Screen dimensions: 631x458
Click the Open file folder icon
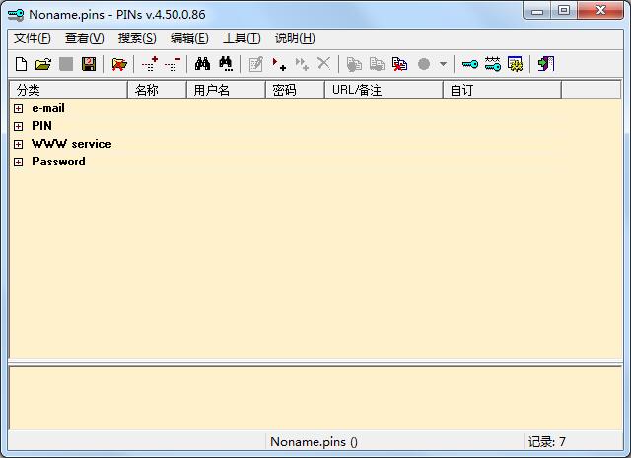(x=43, y=64)
